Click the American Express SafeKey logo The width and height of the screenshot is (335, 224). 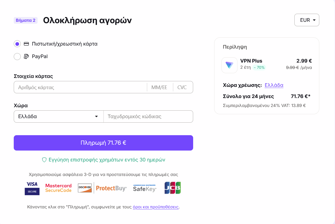pos(145,188)
